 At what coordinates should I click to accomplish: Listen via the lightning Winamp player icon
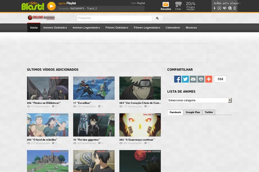215,8
